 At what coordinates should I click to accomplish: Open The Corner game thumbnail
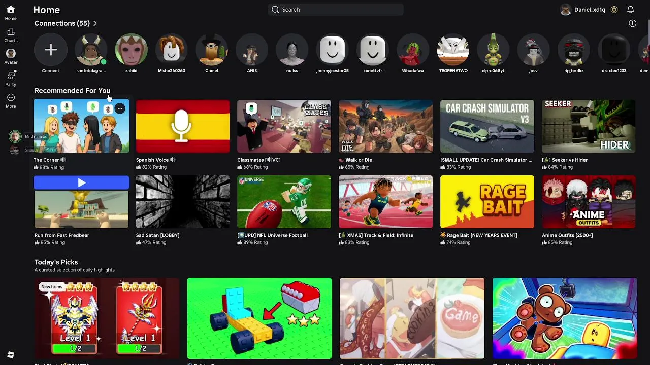tap(81, 126)
